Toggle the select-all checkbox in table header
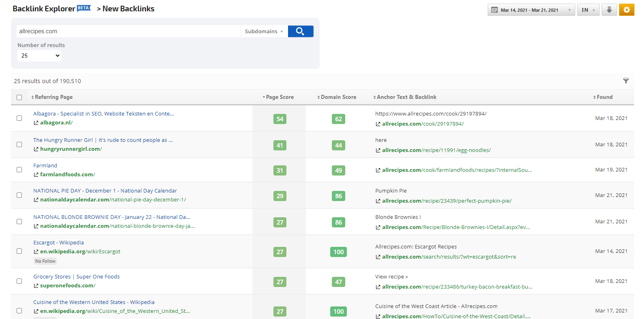Viewport: 643px width, 319px height. click(x=19, y=97)
